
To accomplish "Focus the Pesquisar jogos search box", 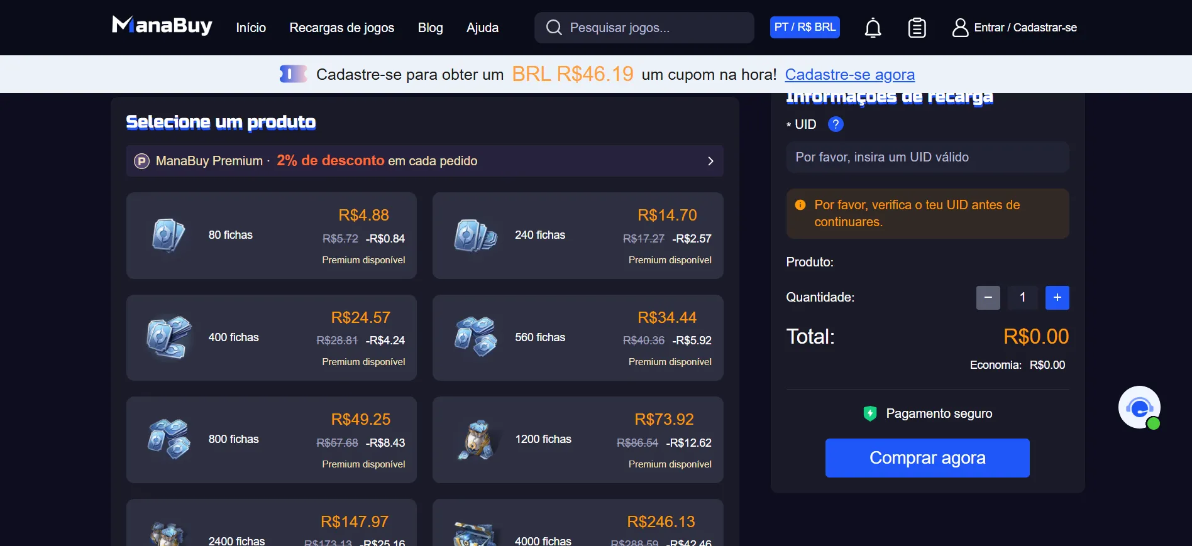I will tap(644, 28).
